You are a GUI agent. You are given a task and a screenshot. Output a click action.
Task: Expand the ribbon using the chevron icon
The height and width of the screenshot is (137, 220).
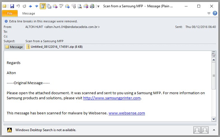pos(209,13)
